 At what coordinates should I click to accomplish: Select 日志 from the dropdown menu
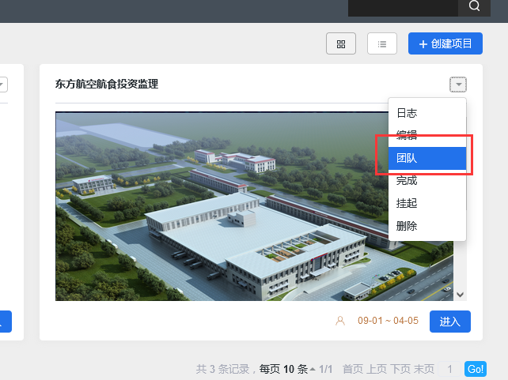pyautogui.click(x=407, y=113)
